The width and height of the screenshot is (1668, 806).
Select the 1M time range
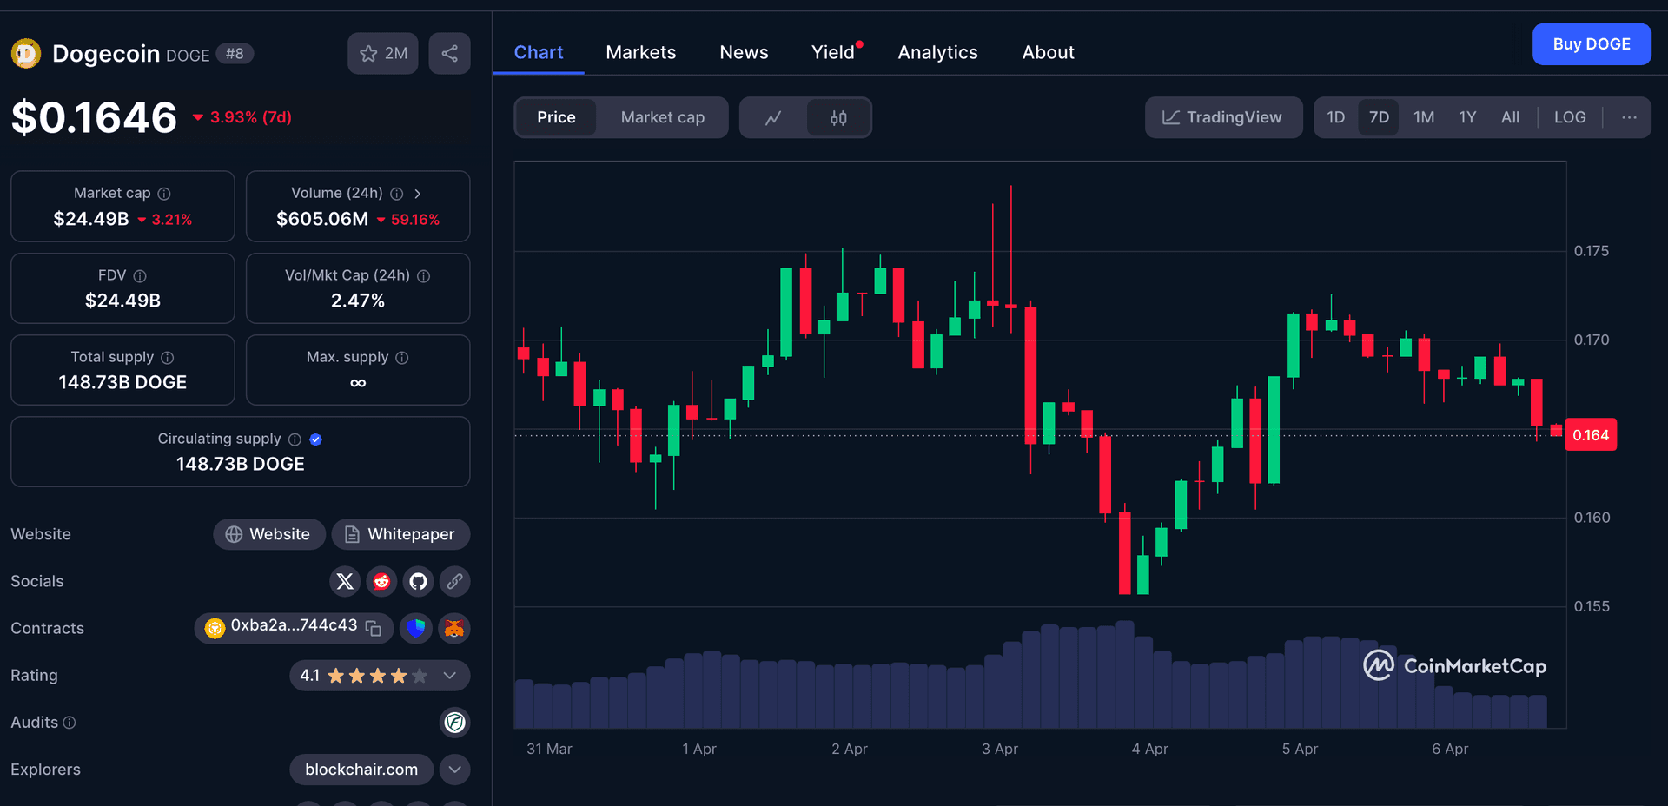click(x=1423, y=117)
